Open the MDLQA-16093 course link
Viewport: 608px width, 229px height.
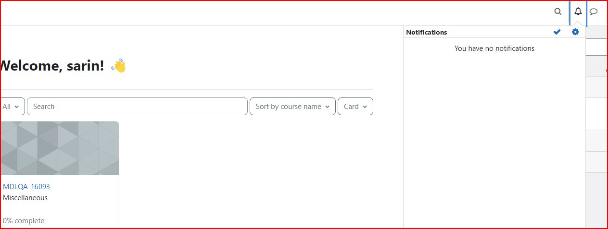point(26,187)
